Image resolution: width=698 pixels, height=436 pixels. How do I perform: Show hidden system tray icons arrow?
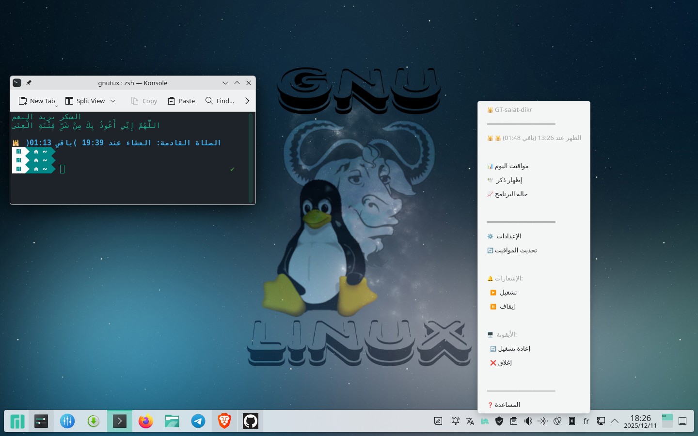click(x=615, y=421)
